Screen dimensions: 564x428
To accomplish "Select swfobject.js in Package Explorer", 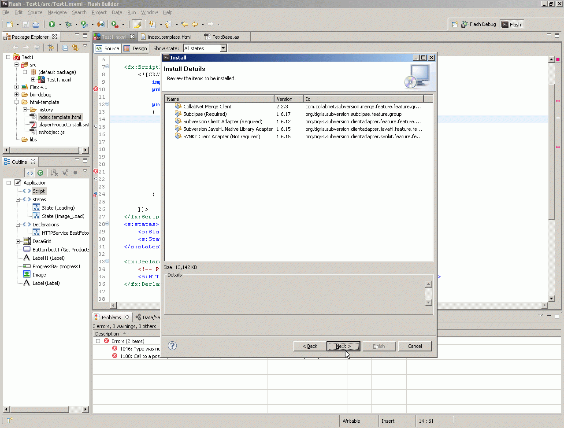I will coord(51,132).
